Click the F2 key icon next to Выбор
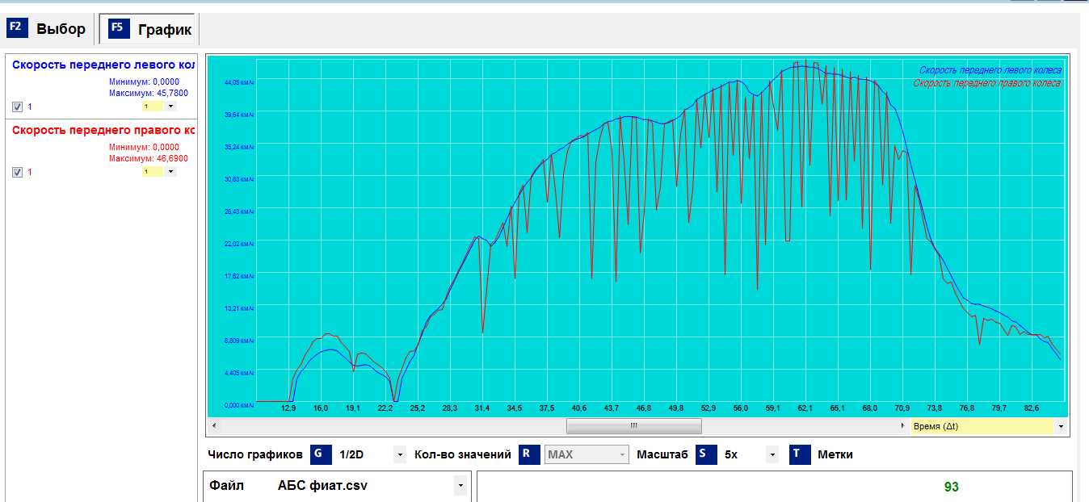 (17, 28)
